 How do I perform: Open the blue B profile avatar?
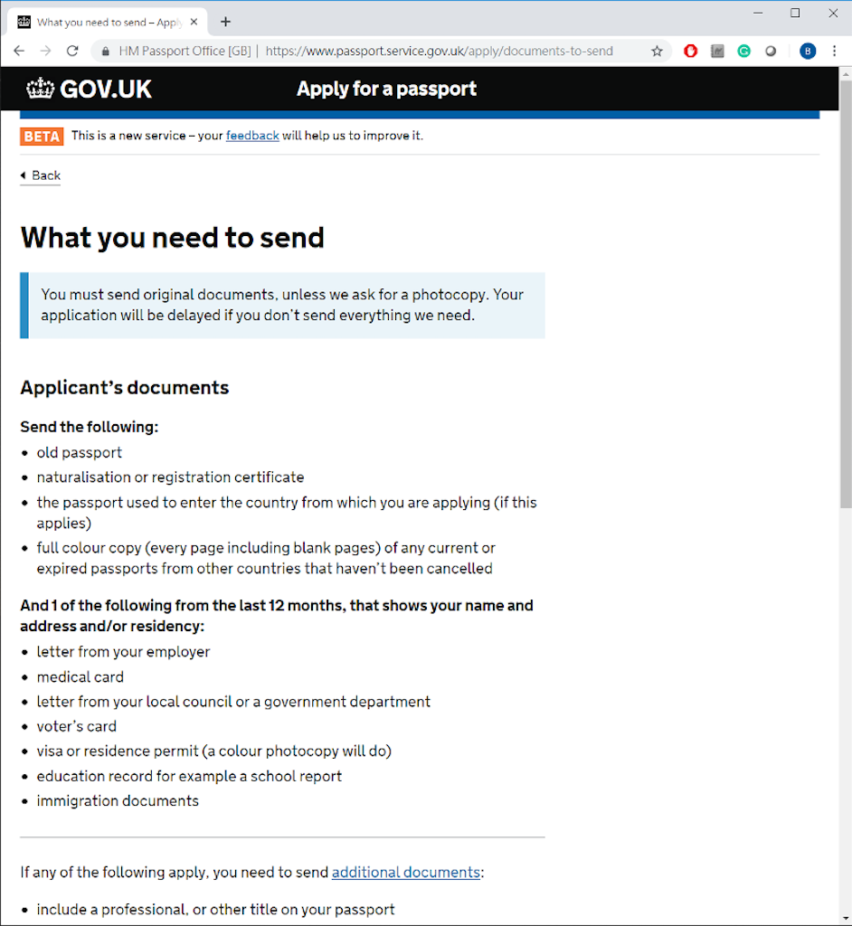[808, 52]
